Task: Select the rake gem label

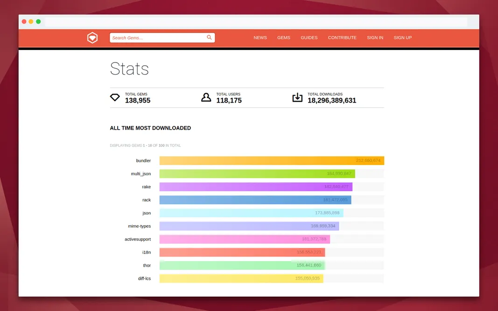Action: click(146, 187)
